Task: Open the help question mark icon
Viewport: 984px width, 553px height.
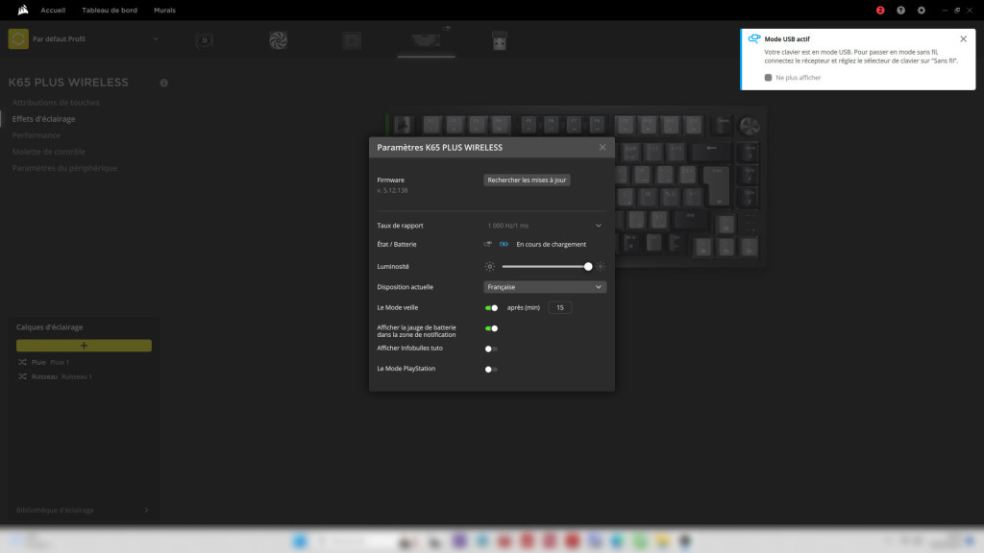Action: (900, 10)
